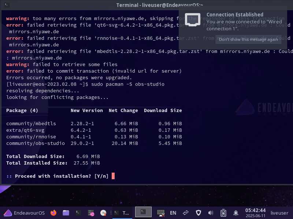Click the 'extra/qt6-svg' package row

tap(94, 130)
